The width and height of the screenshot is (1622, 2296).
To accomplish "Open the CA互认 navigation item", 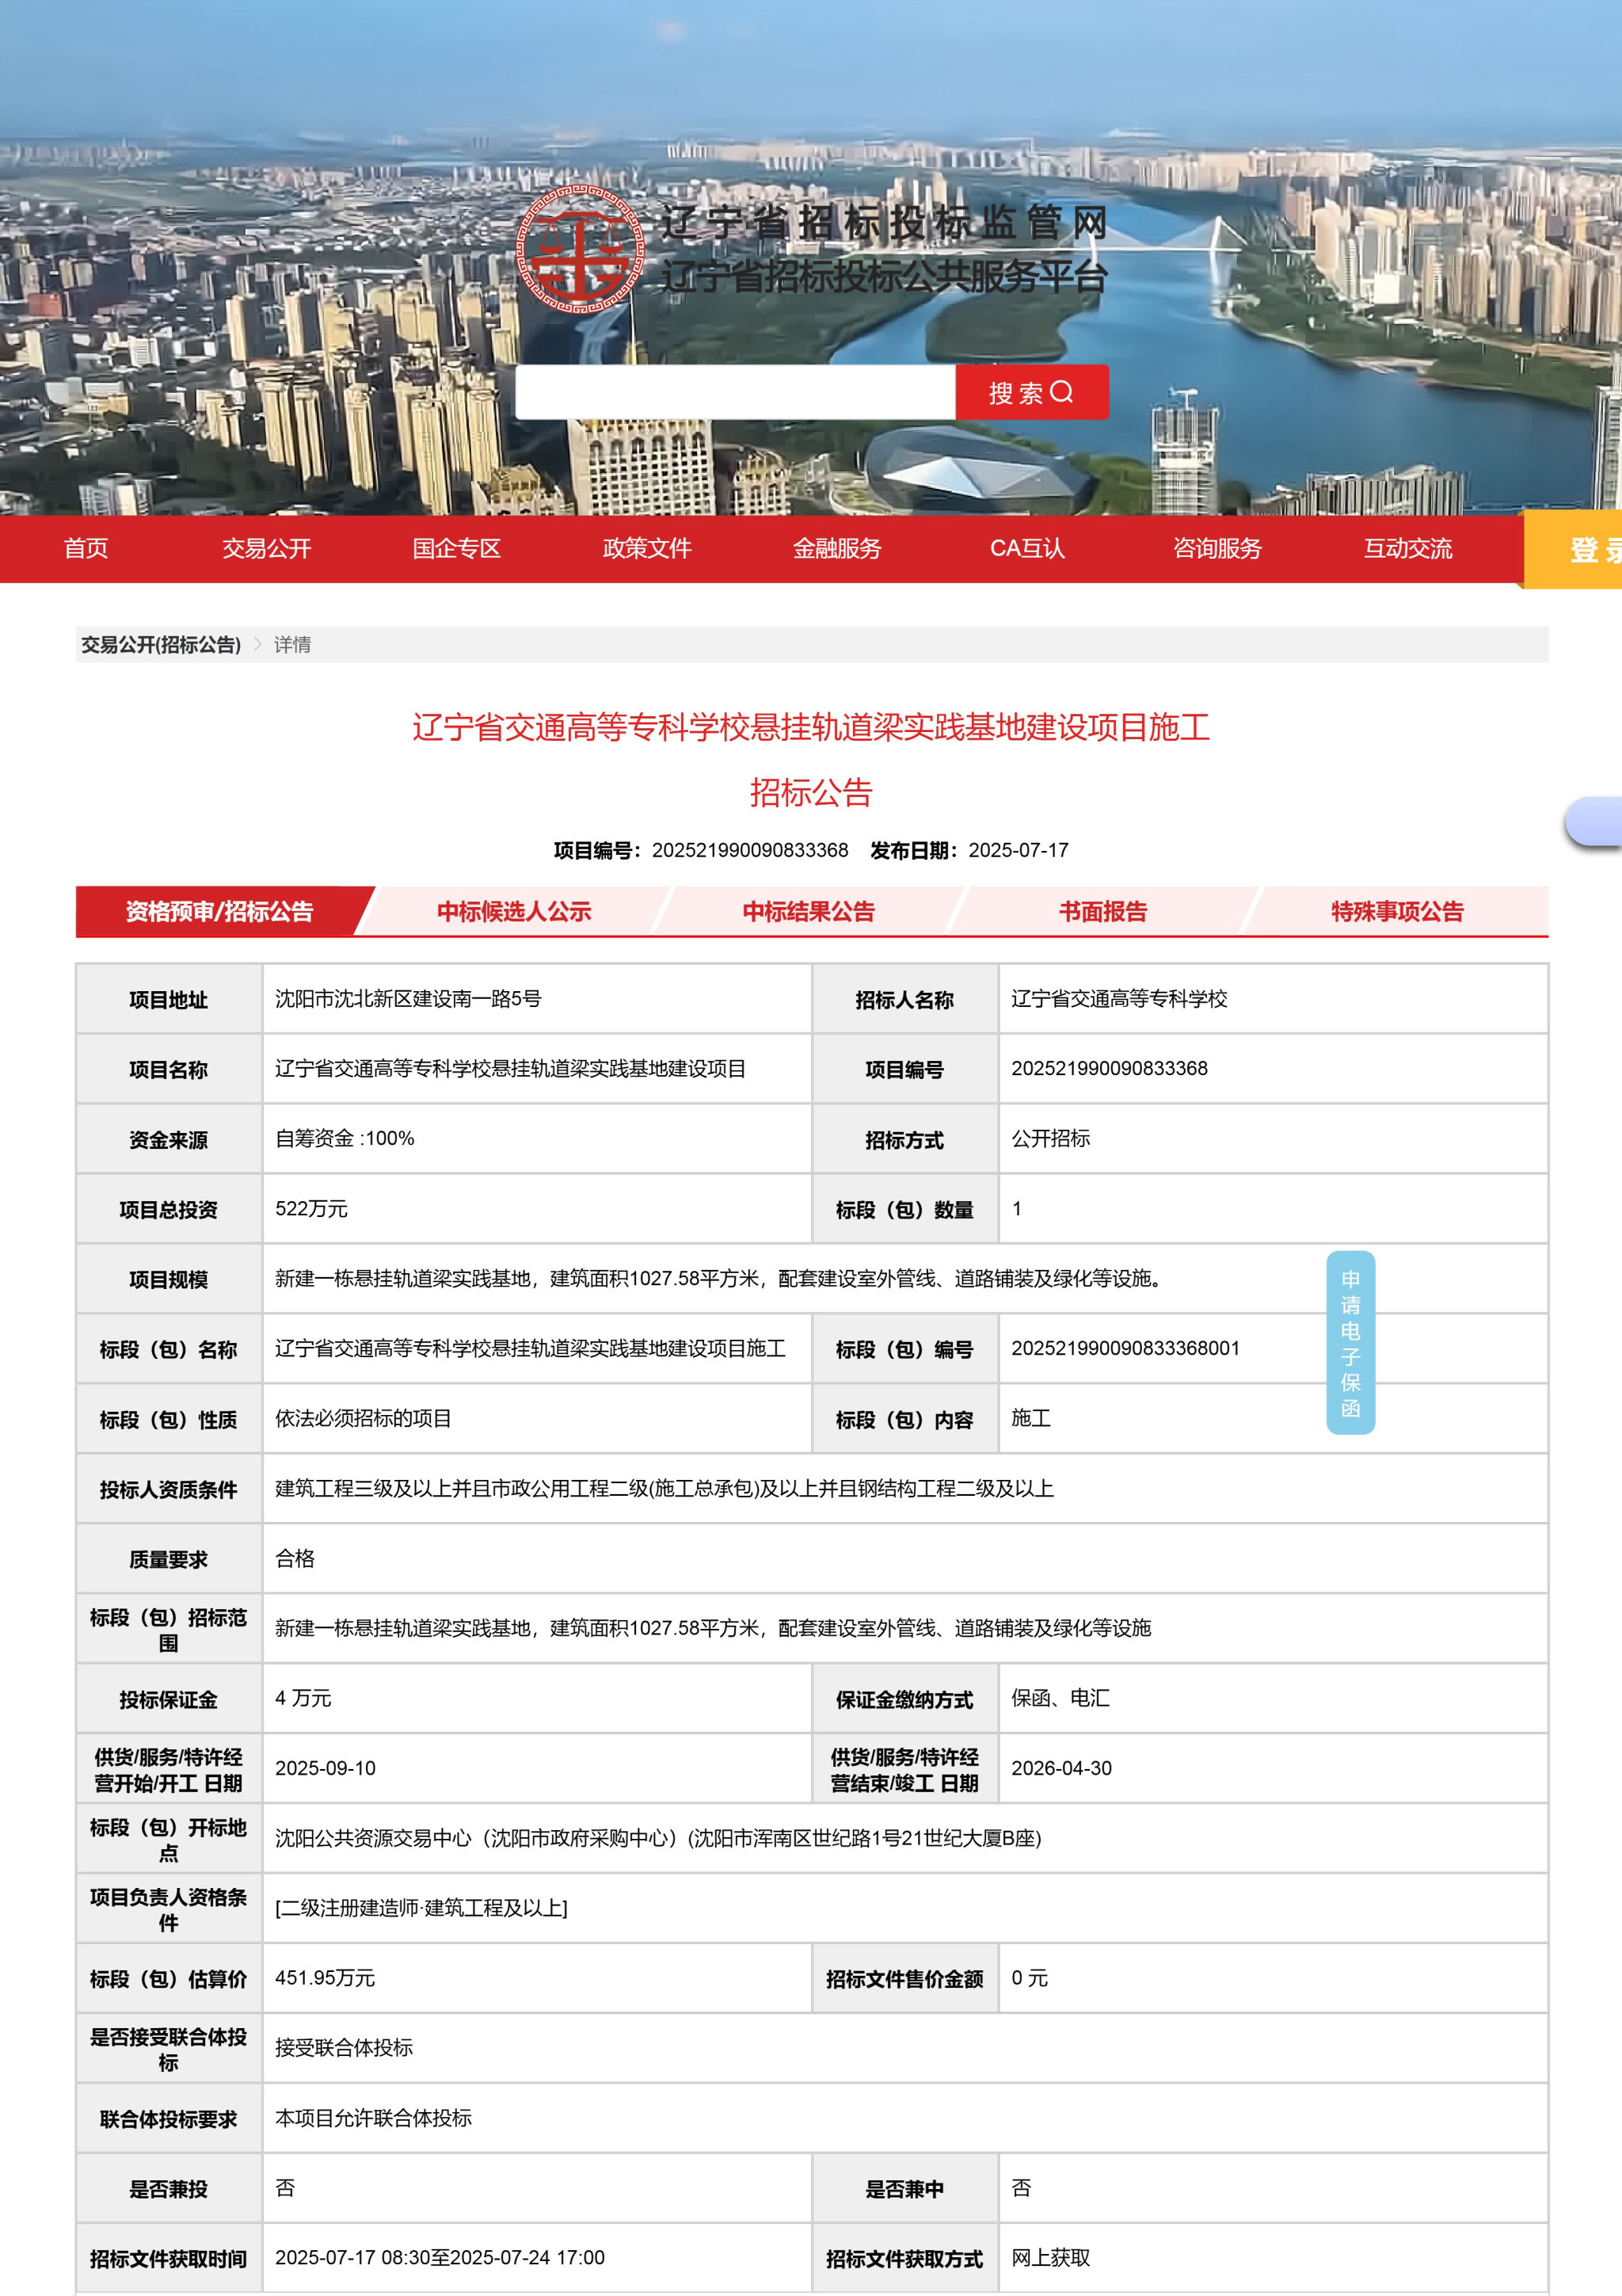I will click(x=1027, y=548).
